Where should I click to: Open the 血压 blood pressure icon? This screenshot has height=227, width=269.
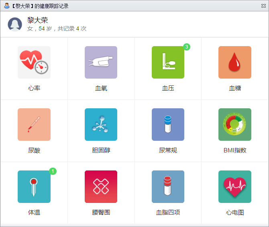click(168, 62)
